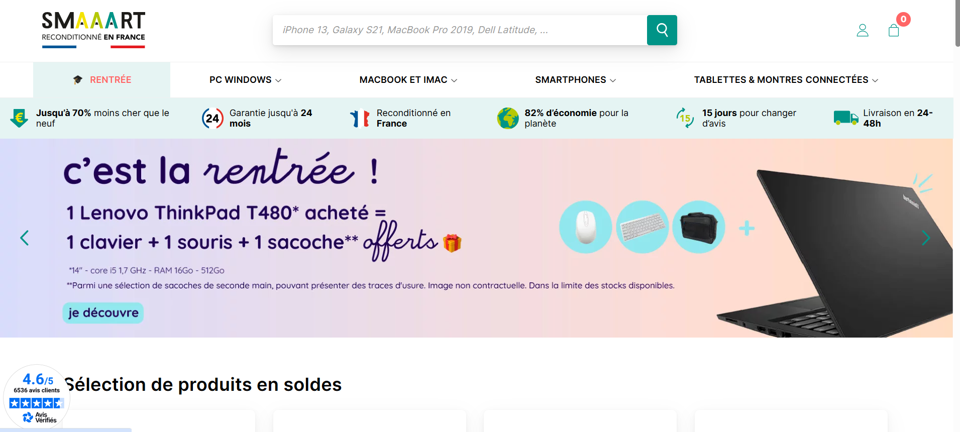Open the shopping bag cart icon

894,31
